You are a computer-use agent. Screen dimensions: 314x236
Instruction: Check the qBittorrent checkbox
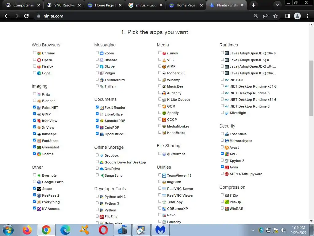pos(159,154)
